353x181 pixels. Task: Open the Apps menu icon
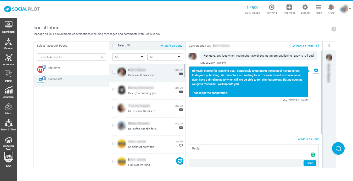pyautogui.click(x=318, y=7)
